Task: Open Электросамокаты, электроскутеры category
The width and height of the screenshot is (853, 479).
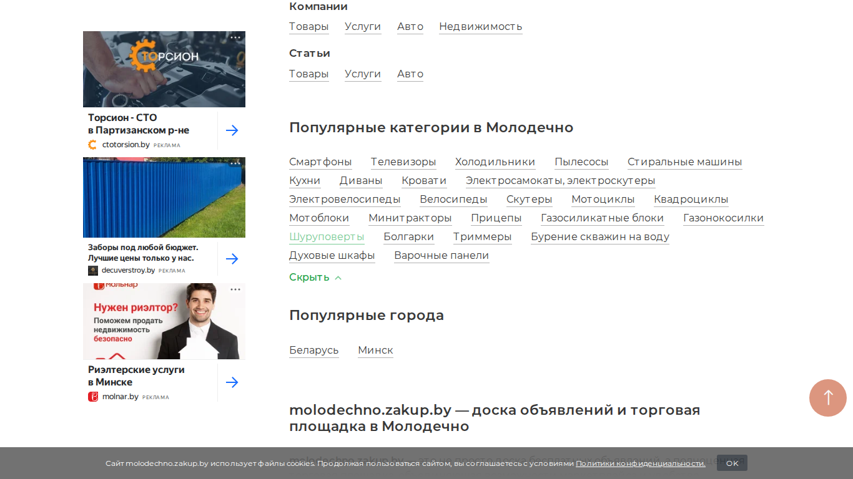Action: [x=561, y=181]
